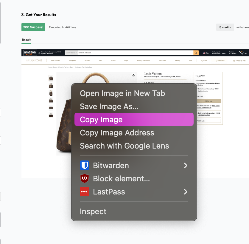
Task: Click the share icon above product image
Action: 133,75
